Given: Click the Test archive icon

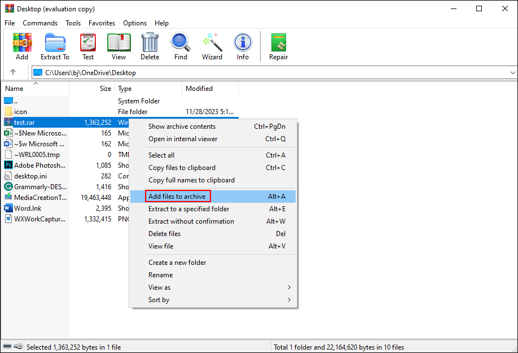Looking at the screenshot, I should (x=87, y=45).
